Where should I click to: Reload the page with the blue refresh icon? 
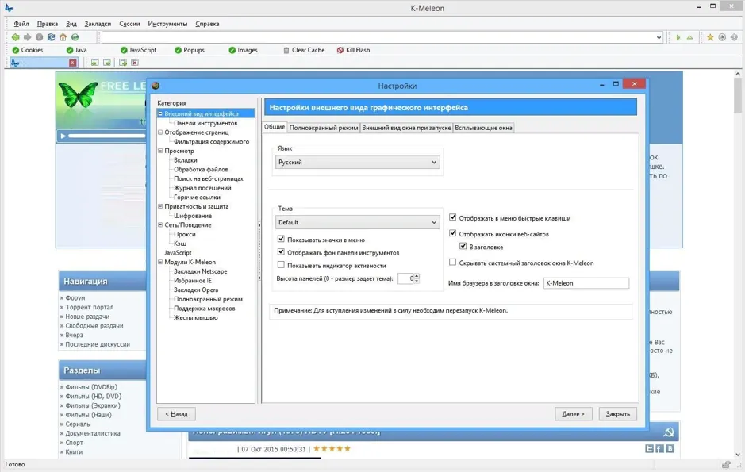click(x=52, y=37)
